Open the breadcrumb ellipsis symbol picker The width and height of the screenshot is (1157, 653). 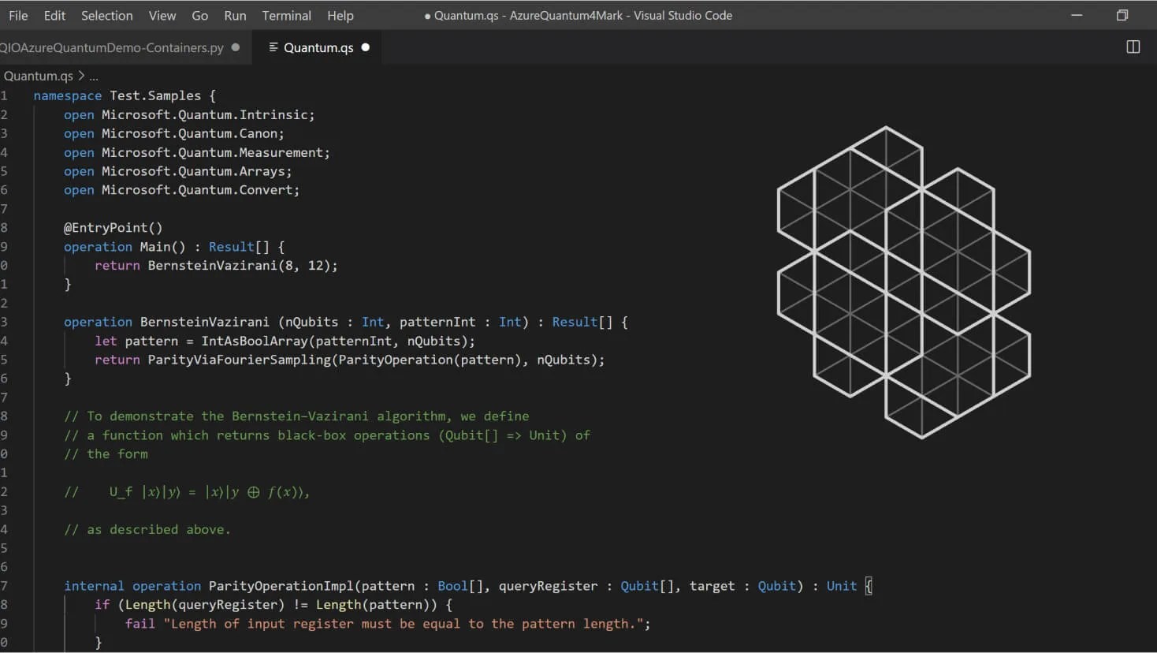pos(94,76)
